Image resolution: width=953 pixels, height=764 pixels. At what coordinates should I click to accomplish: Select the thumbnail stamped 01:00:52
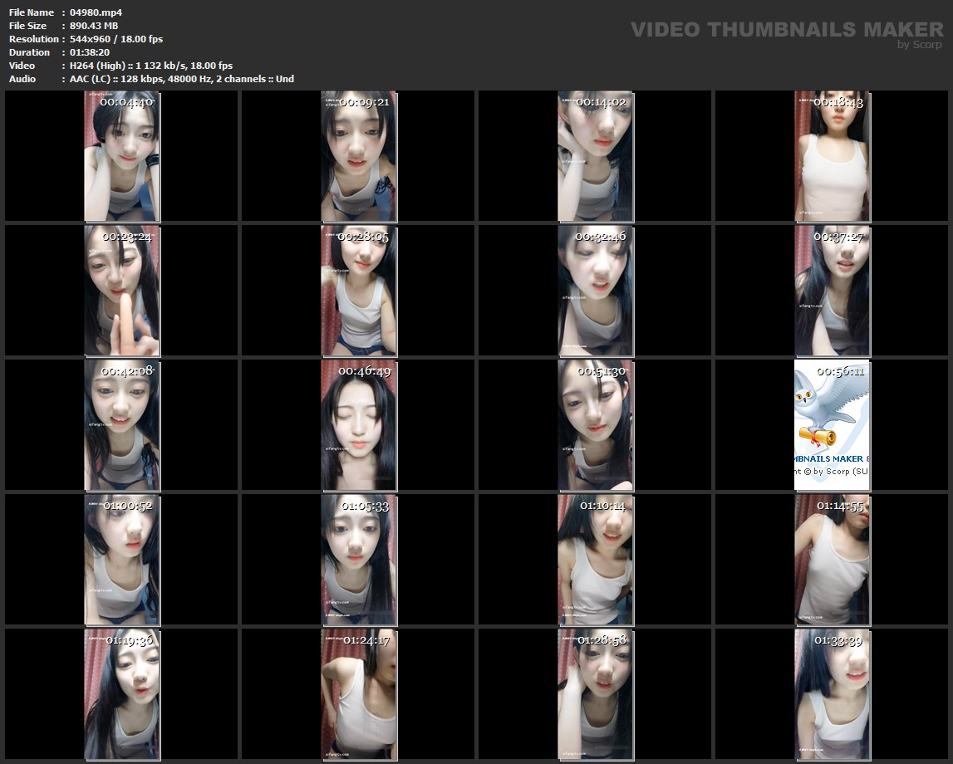[122, 560]
